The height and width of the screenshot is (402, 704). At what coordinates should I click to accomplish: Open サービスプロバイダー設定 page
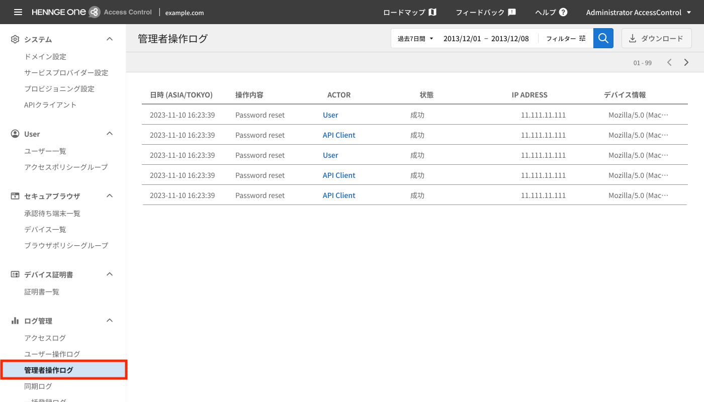(x=66, y=73)
